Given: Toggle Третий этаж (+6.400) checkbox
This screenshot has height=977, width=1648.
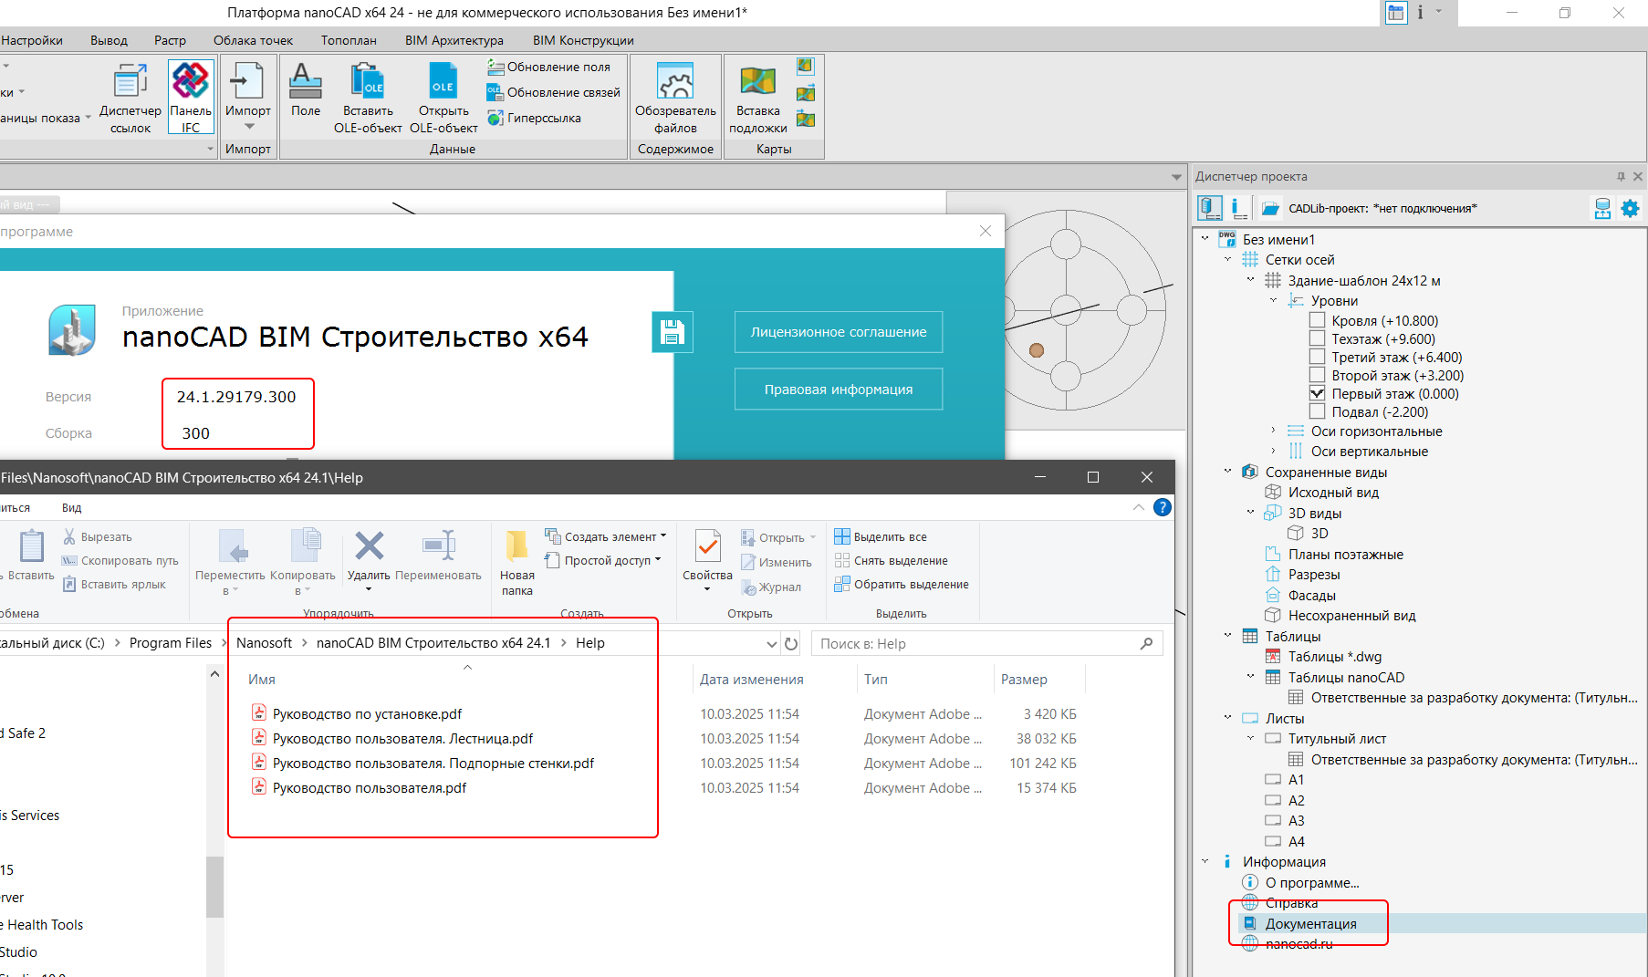Looking at the screenshot, I should (1317, 357).
